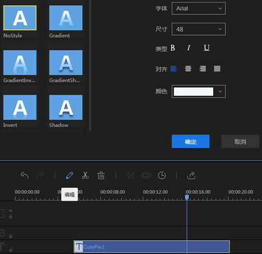
Task: Select the CutePie2 text clip
Action: (152, 246)
